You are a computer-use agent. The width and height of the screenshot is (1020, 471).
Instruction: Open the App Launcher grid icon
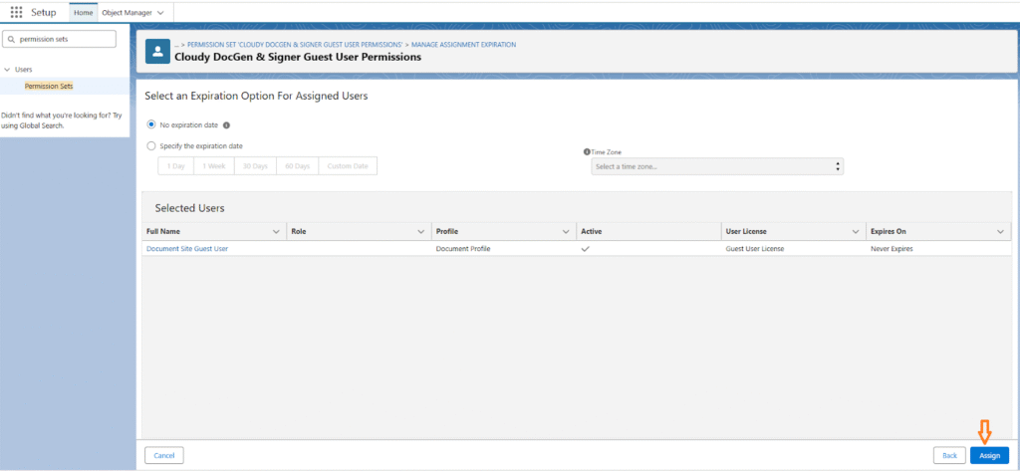pos(16,12)
